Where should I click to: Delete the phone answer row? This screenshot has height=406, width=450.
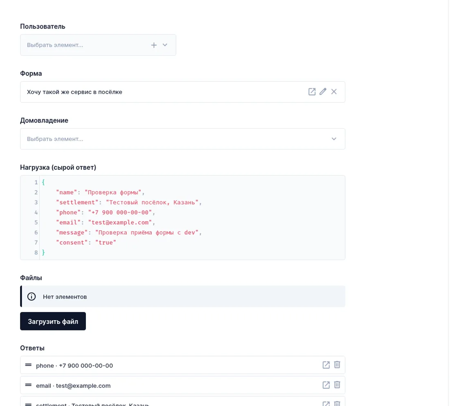point(337,365)
